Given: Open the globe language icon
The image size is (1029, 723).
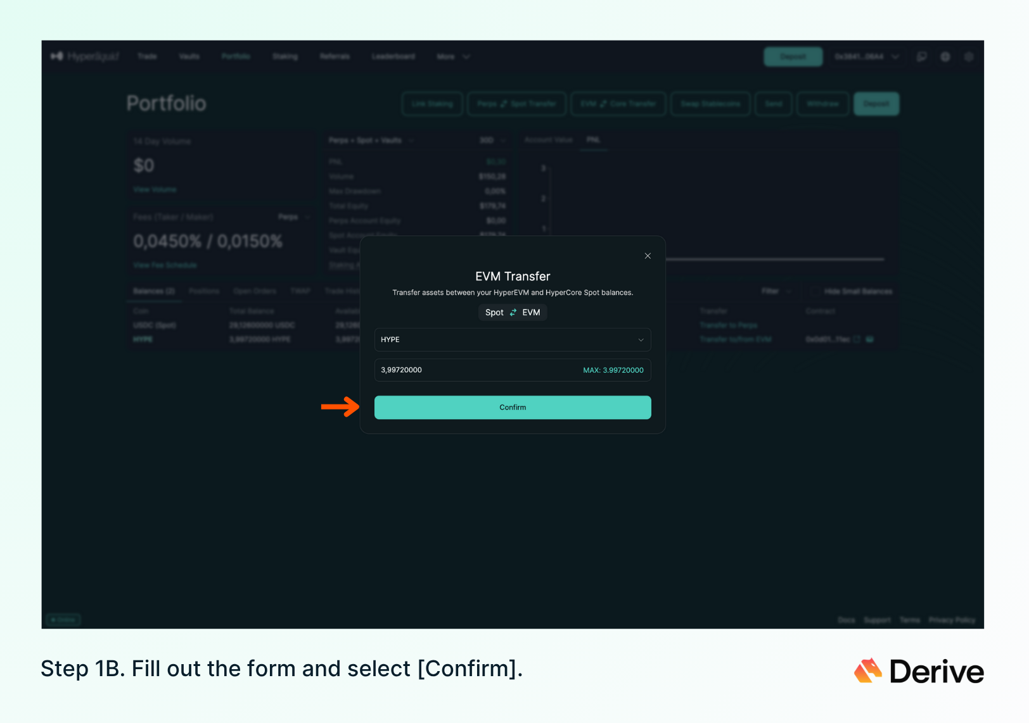Looking at the screenshot, I should 945,56.
